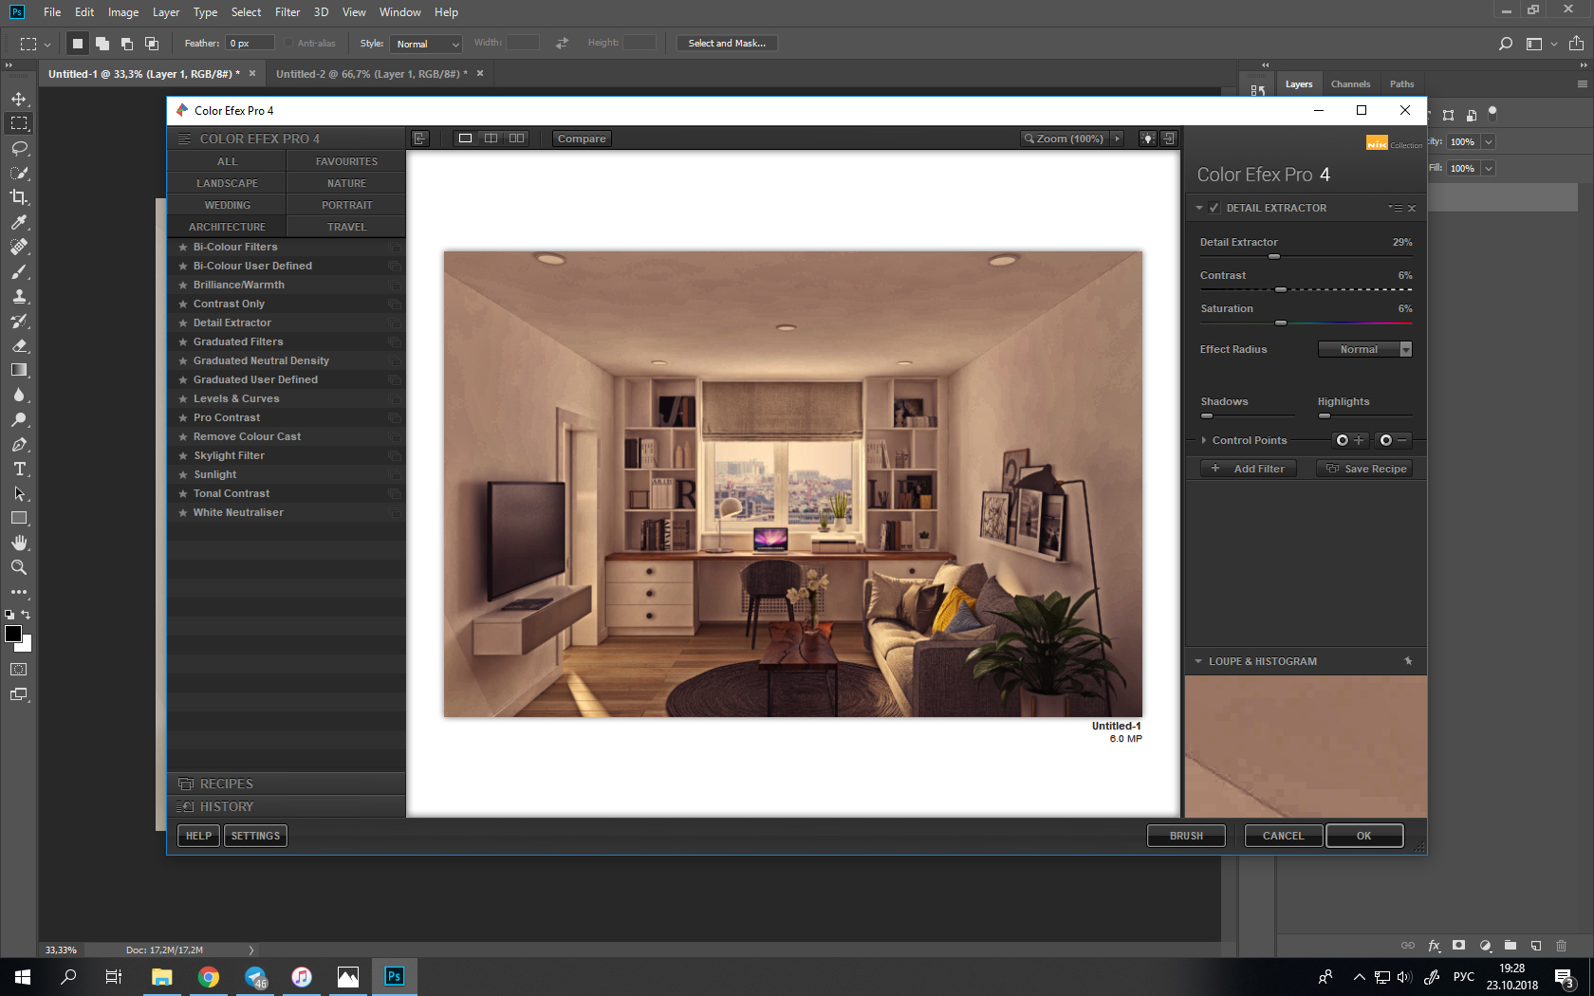Expand the Recipes panel

(x=287, y=784)
